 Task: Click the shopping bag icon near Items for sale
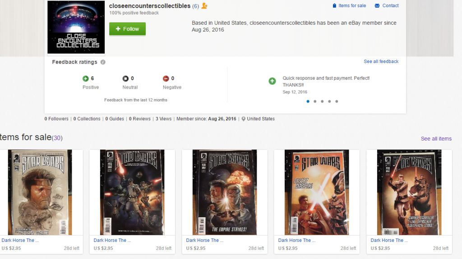click(x=334, y=5)
